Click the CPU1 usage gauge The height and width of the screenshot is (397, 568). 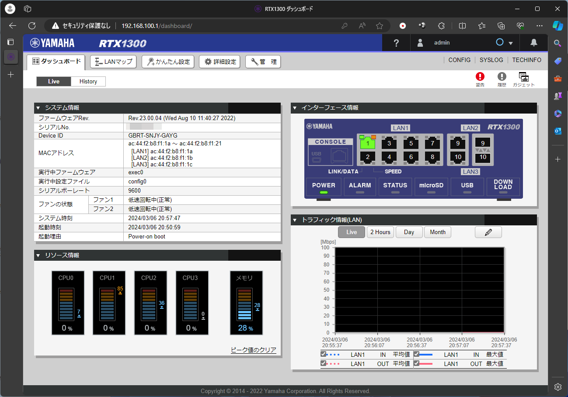tap(109, 303)
